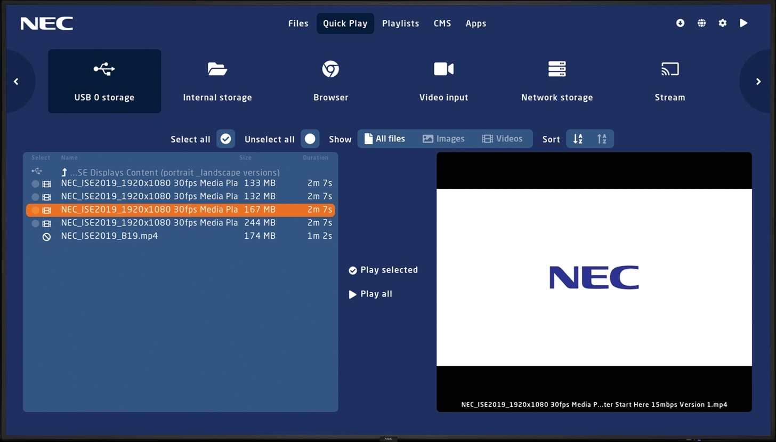
Task: Select the Video input source
Action: click(x=443, y=81)
